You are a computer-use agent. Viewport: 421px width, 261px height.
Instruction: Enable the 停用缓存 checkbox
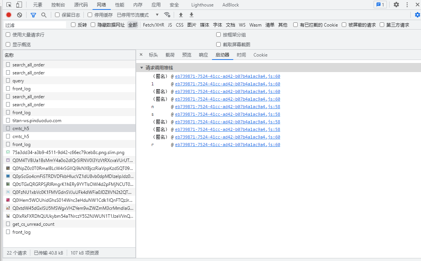90,15
